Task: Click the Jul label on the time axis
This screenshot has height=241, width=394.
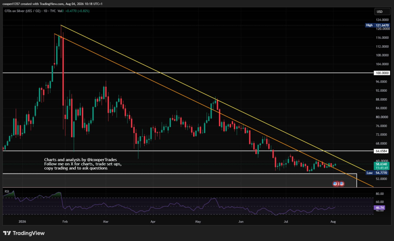Action: point(286,222)
